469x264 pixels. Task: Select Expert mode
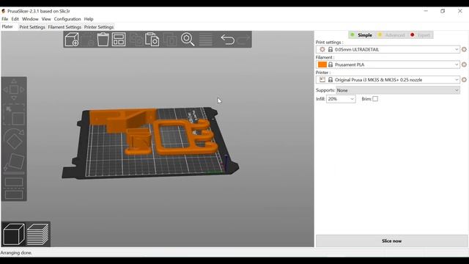pos(420,35)
